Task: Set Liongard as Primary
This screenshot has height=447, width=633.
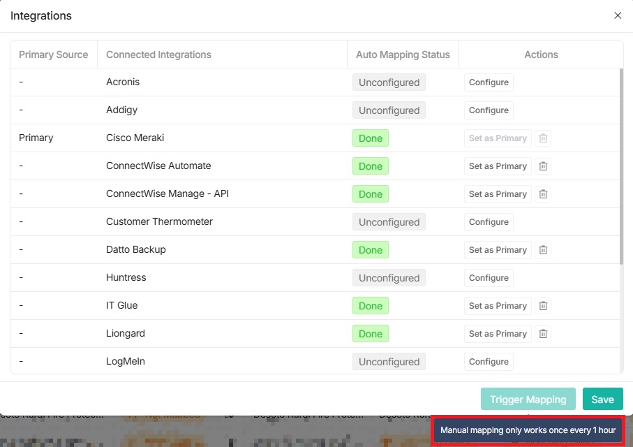Action: pos(497,334)
